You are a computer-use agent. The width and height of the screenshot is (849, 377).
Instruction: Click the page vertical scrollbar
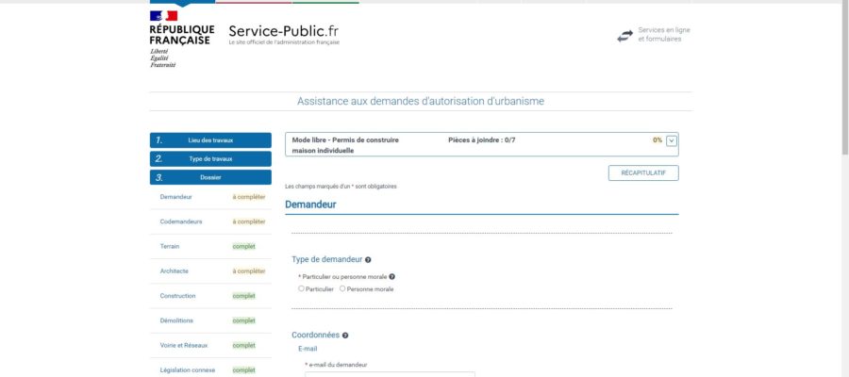tap(845, 78)
